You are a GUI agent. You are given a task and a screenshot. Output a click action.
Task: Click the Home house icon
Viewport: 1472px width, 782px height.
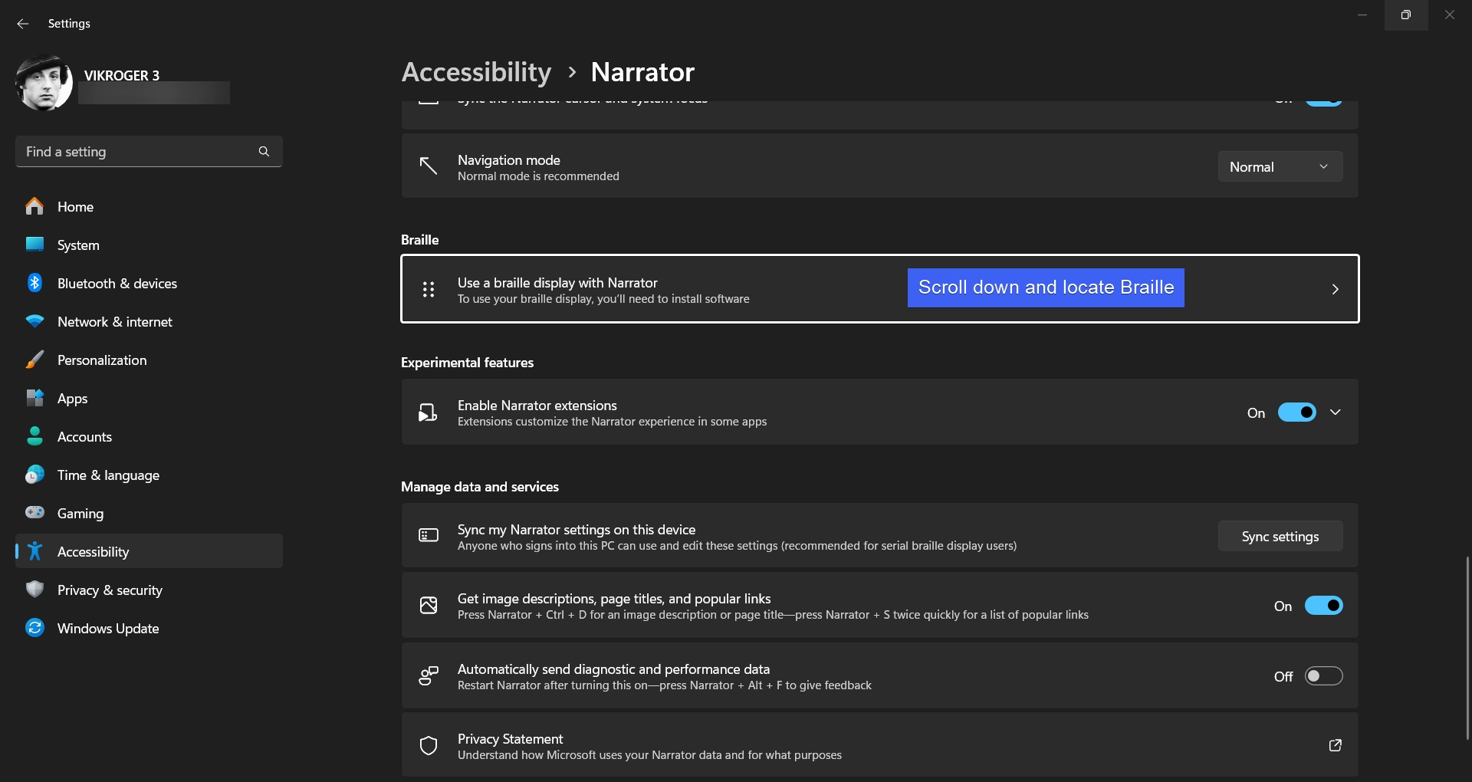tap(34, 205)
